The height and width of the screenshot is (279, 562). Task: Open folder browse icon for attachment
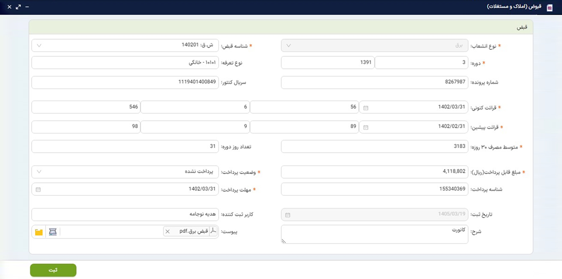[x=39, y=232]
